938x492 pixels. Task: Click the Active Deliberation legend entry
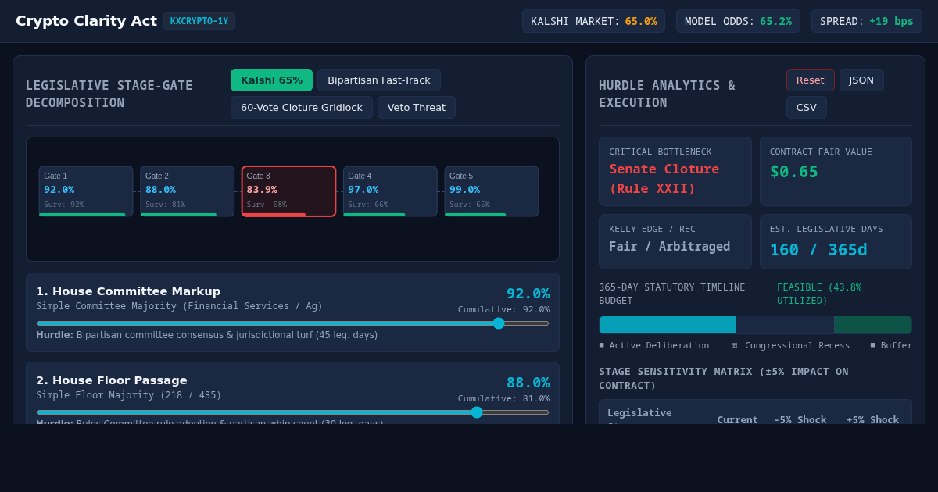pyautogui.click(x=654, y=345)
